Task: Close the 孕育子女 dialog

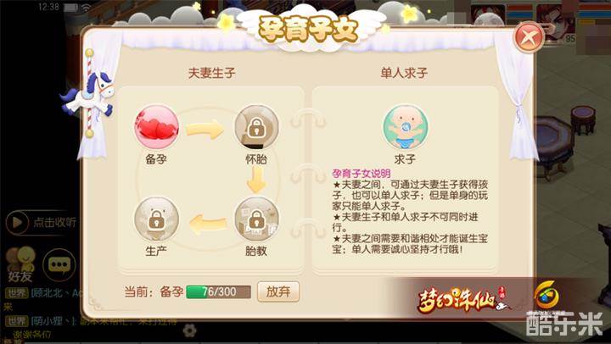Action: (529, 38)
